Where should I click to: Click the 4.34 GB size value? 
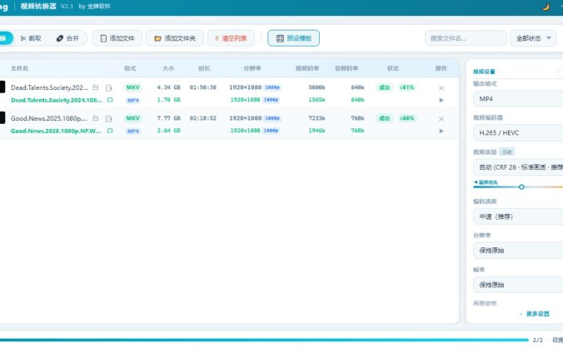tap(168, 87)
